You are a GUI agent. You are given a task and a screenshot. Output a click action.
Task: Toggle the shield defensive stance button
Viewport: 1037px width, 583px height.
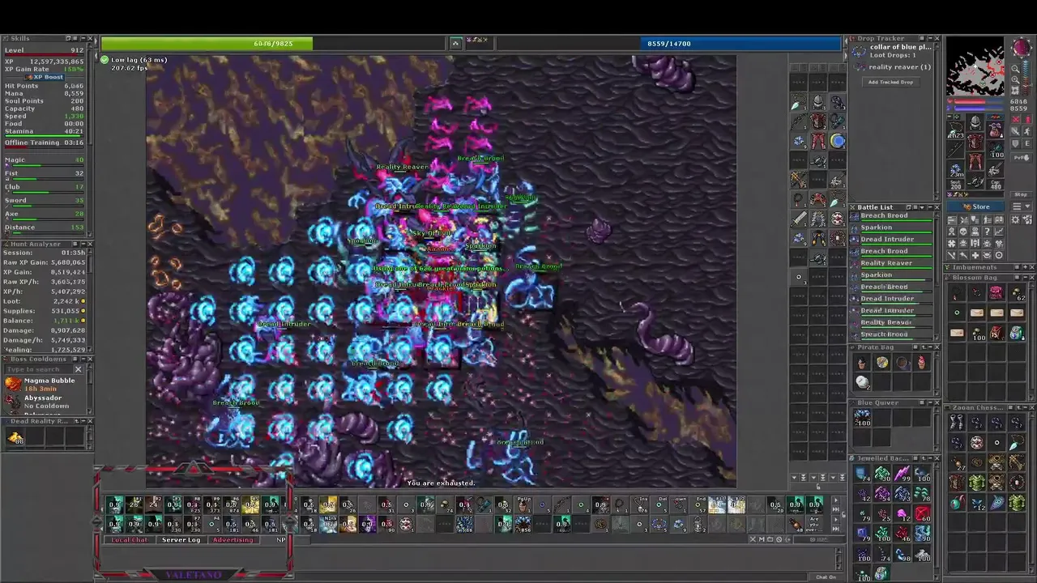click(1015, 143)
